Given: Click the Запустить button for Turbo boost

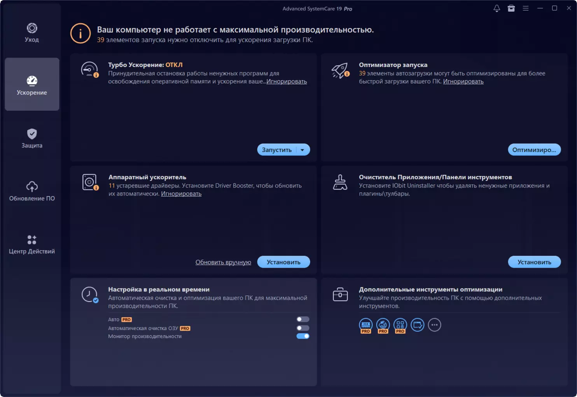Looking at the screenshot, I should (x=277, y=150).
